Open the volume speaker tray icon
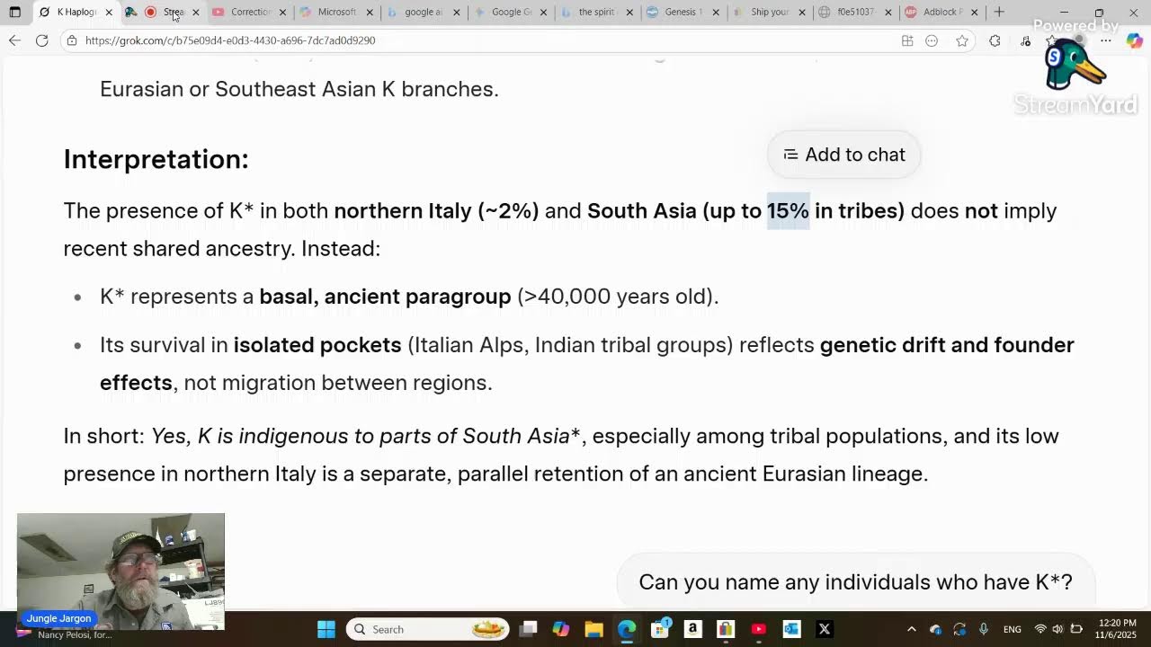Viewport: 1151px width, 647px height. 1057,629
